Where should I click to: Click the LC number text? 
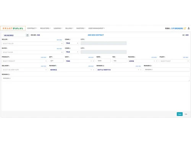click(x=185, y=35)
